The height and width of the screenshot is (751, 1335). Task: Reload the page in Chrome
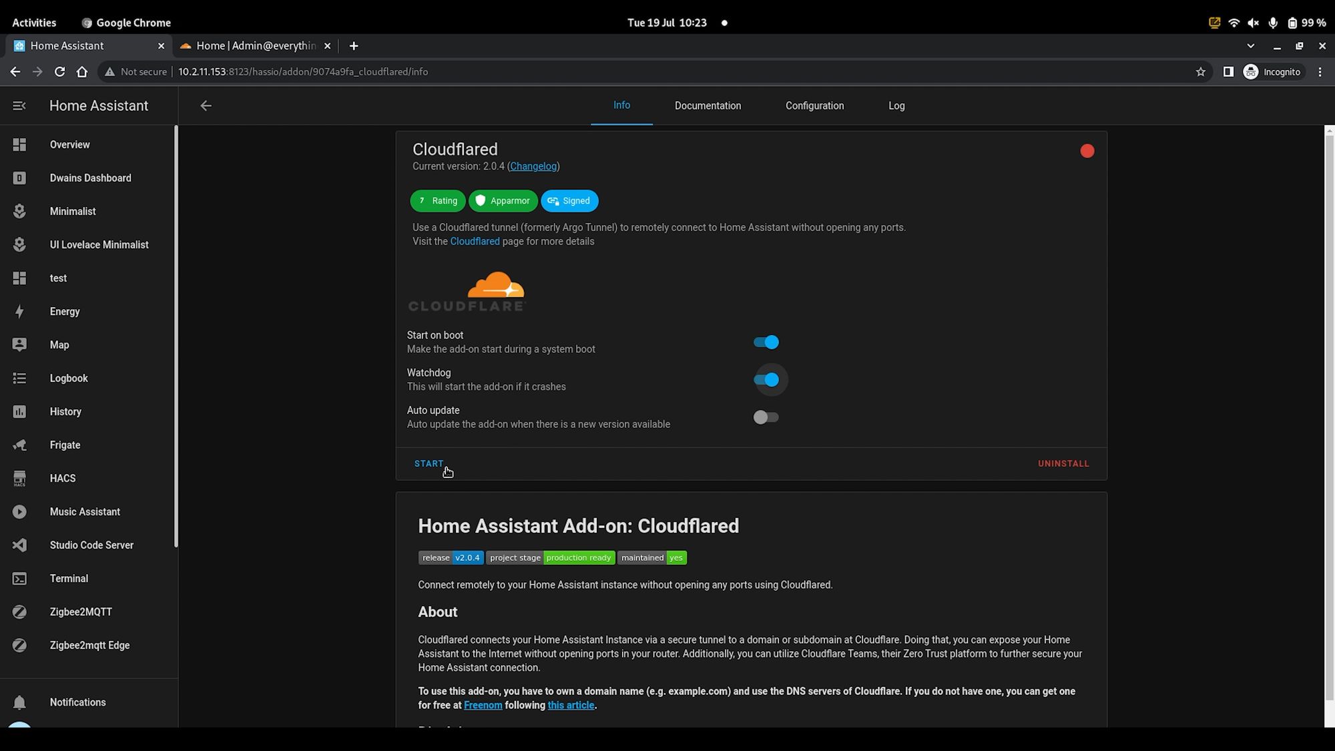[x=59, y=71]
